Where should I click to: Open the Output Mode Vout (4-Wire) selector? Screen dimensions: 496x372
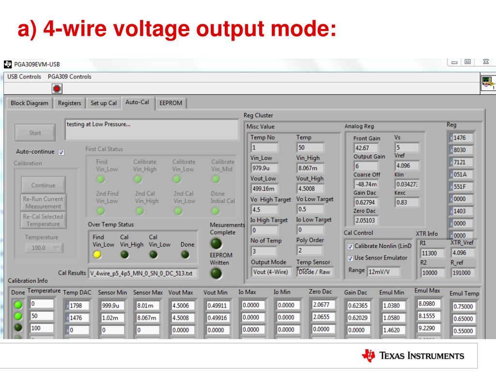coord(271,272)
